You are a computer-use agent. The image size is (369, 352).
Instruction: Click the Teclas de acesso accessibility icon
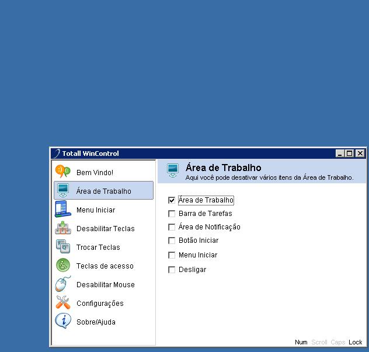[63, 266]
